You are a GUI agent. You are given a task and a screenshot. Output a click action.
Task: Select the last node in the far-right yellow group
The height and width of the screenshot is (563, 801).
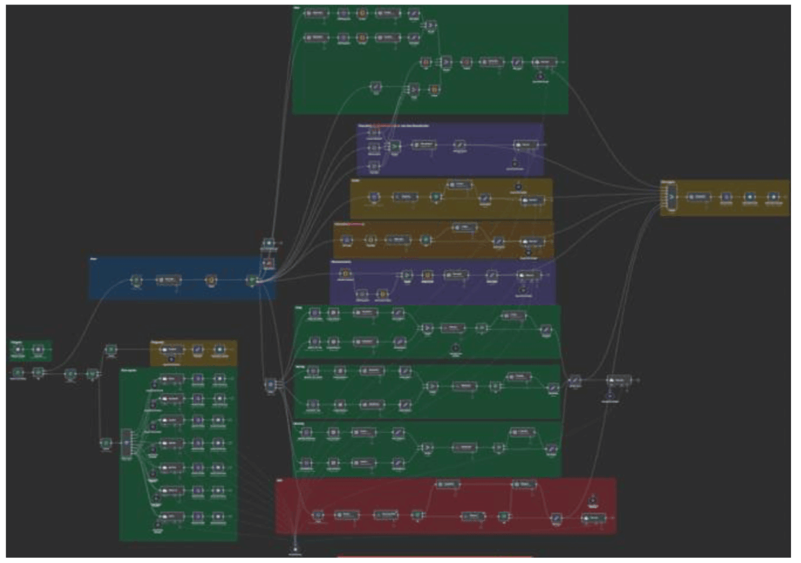click(x=774, y=197)
